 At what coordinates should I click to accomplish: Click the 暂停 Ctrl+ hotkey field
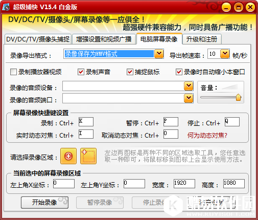coord(171,122)
